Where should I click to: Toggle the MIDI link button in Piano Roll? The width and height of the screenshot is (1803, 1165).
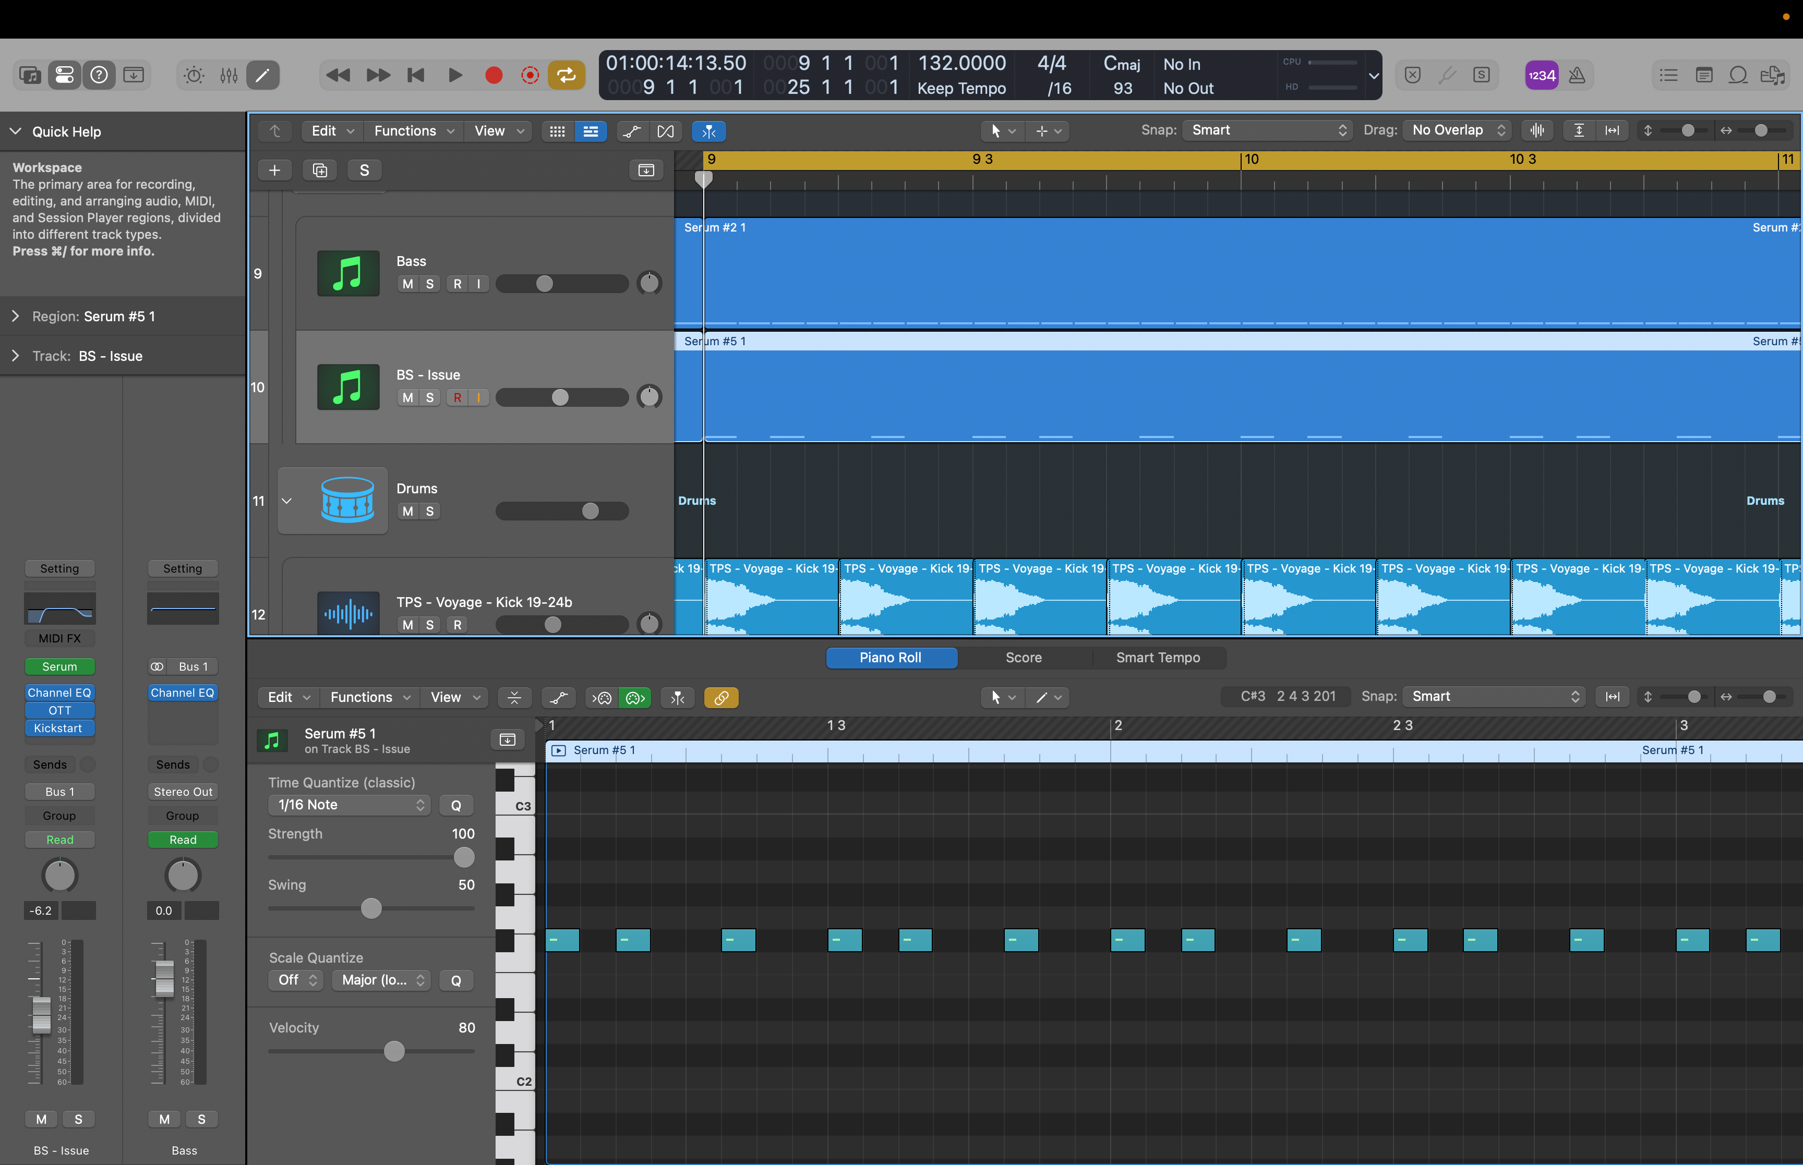720,697
